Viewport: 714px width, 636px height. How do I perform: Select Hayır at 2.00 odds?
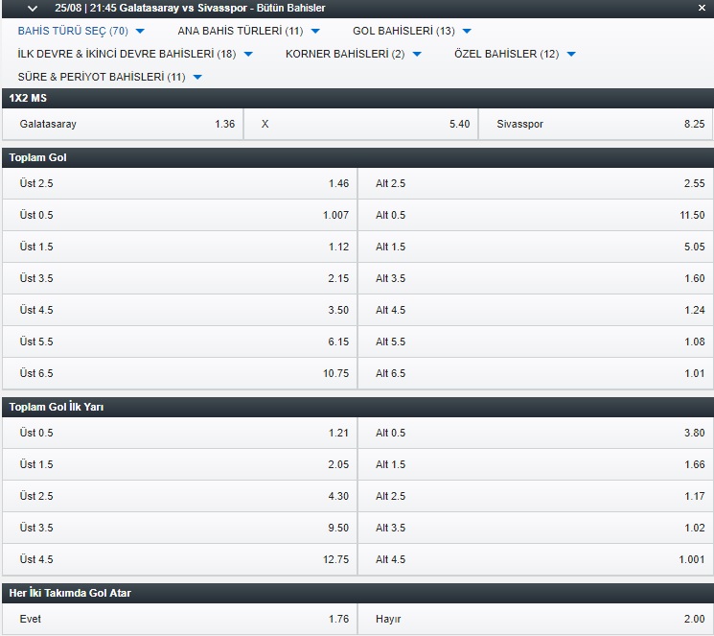click(536, 619)
